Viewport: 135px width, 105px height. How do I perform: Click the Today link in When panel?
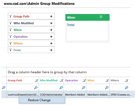point(71,24)
